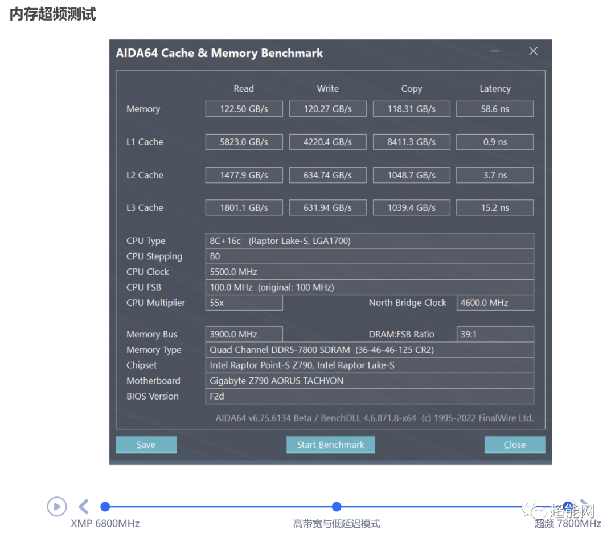Viewport: 615px width, 538px height.
Task: Click the CPU FSB field 100.0 MHz
Action: coord(370,287)
